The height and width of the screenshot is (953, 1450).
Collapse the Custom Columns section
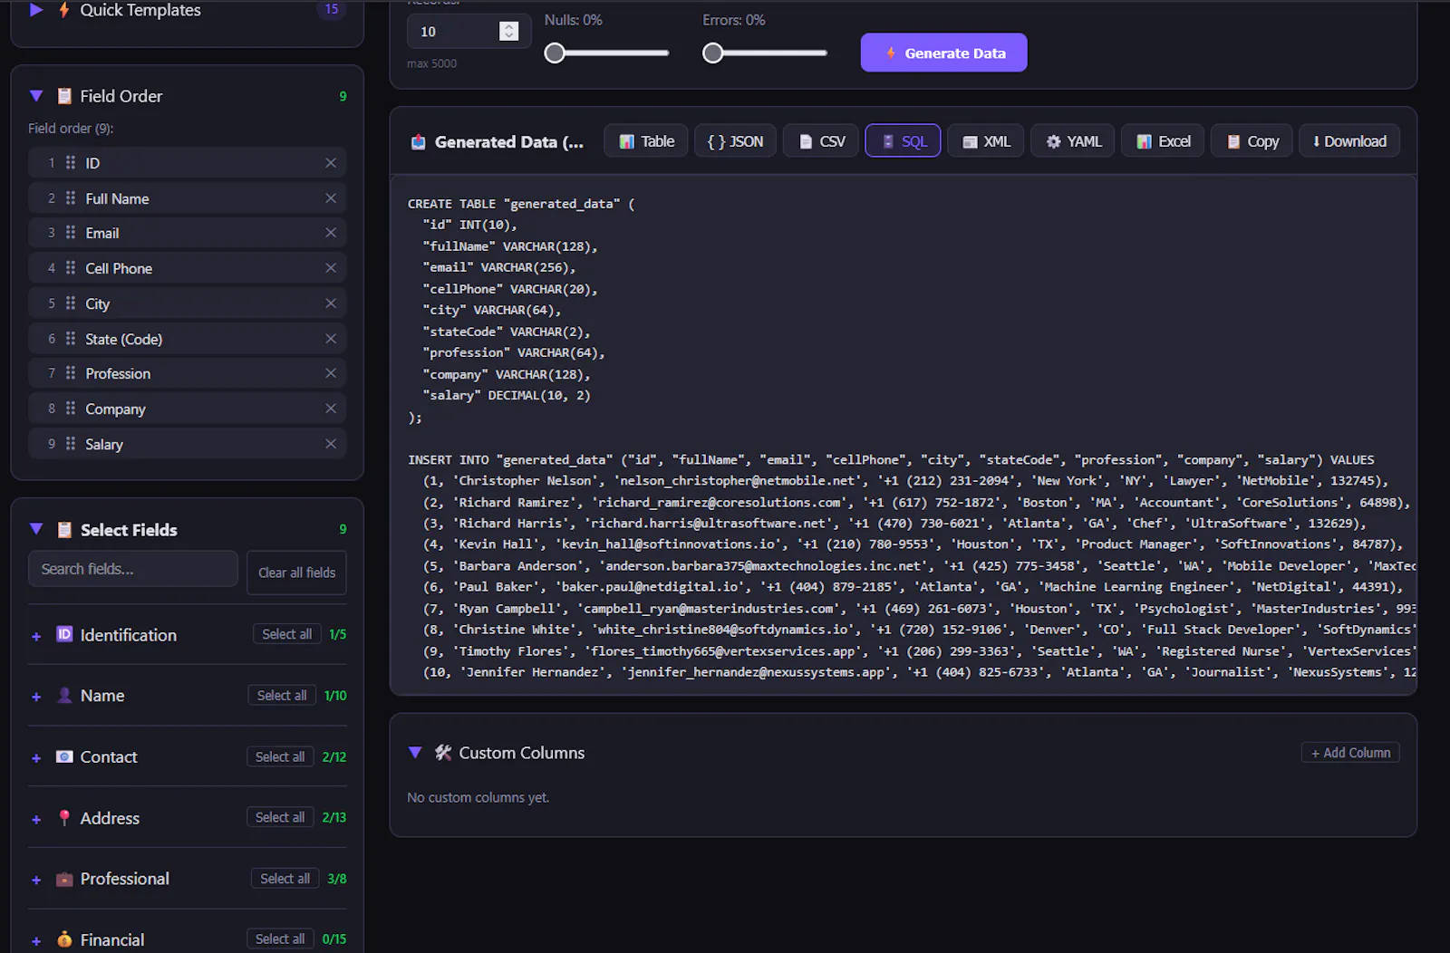pos(415,753)
